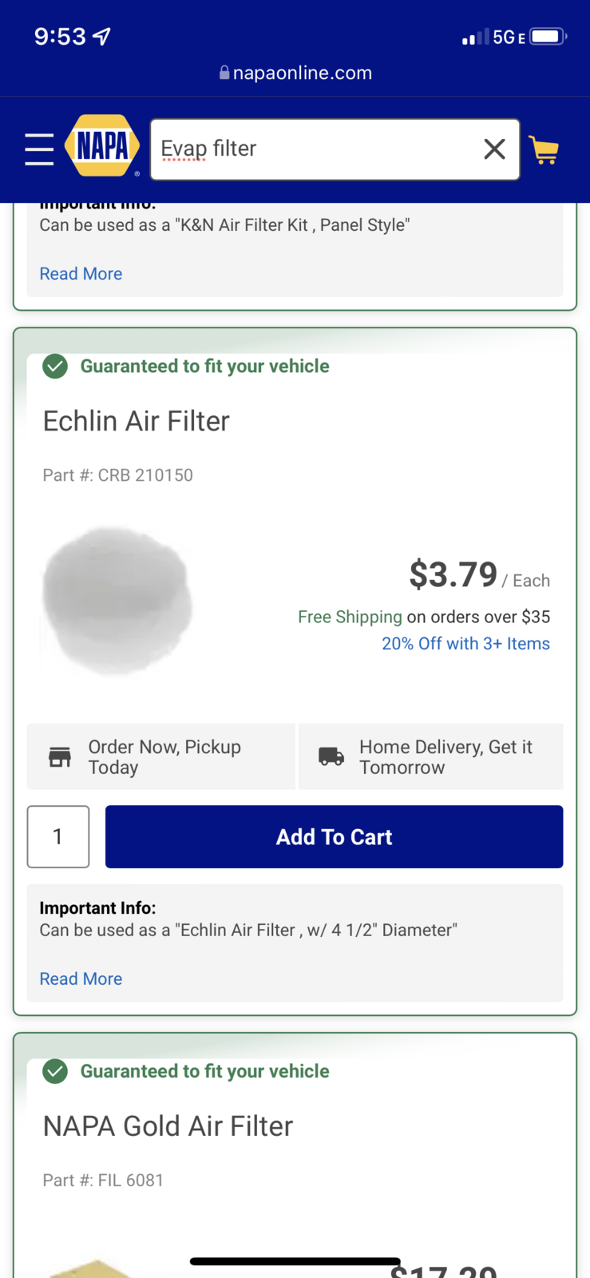This screenshot has height=1278, width=590.
Task: Select Home Delivery, Get it Tomorrow option
Action: tap(445, 756)
